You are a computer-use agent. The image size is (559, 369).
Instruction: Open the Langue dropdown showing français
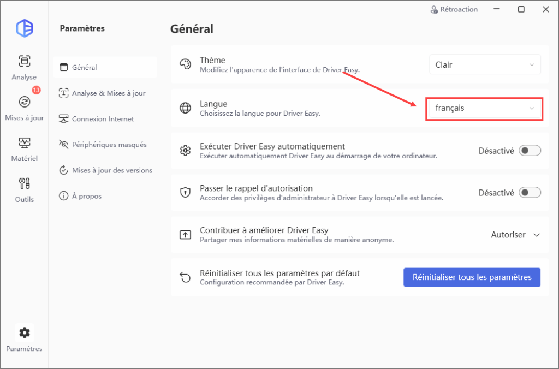coord(485,108)
